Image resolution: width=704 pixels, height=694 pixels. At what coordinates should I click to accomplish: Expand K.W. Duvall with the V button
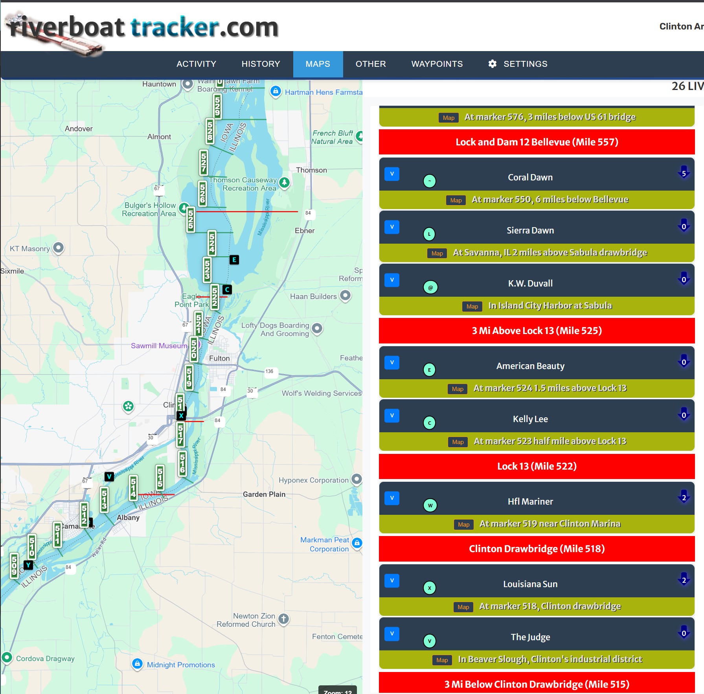point(392,280)
